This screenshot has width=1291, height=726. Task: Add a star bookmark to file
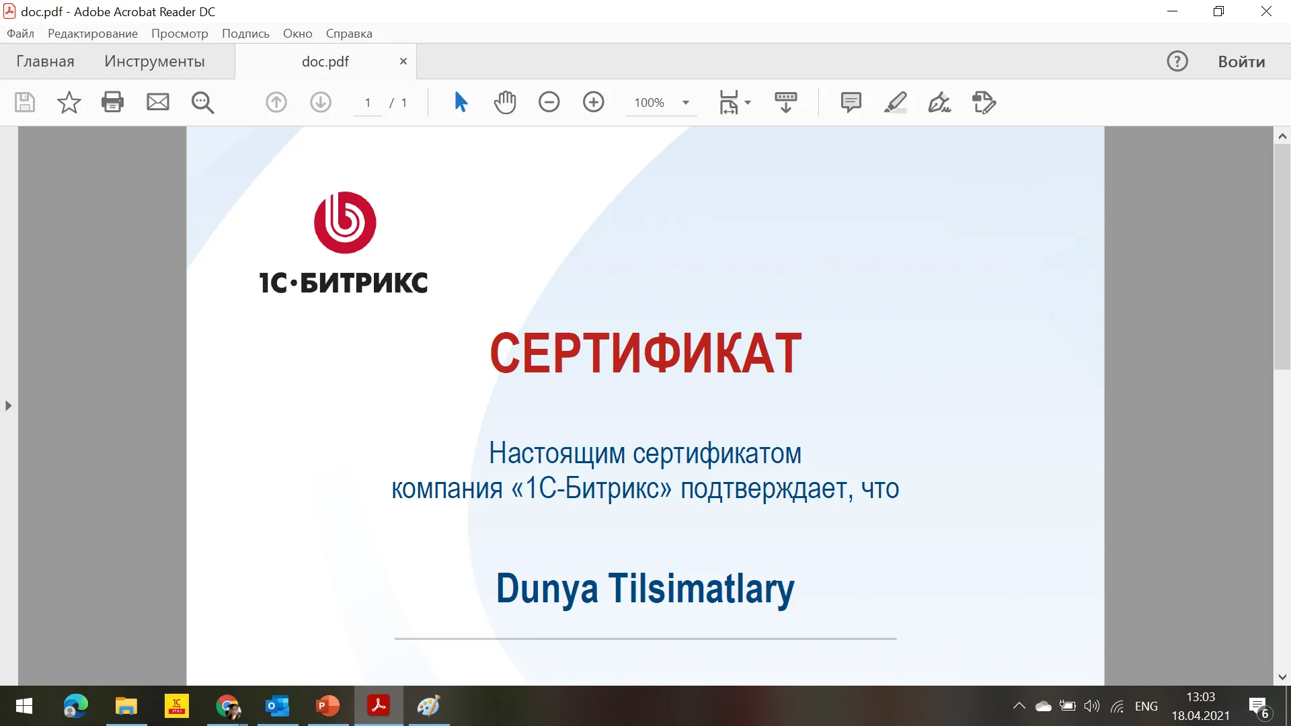69,102
